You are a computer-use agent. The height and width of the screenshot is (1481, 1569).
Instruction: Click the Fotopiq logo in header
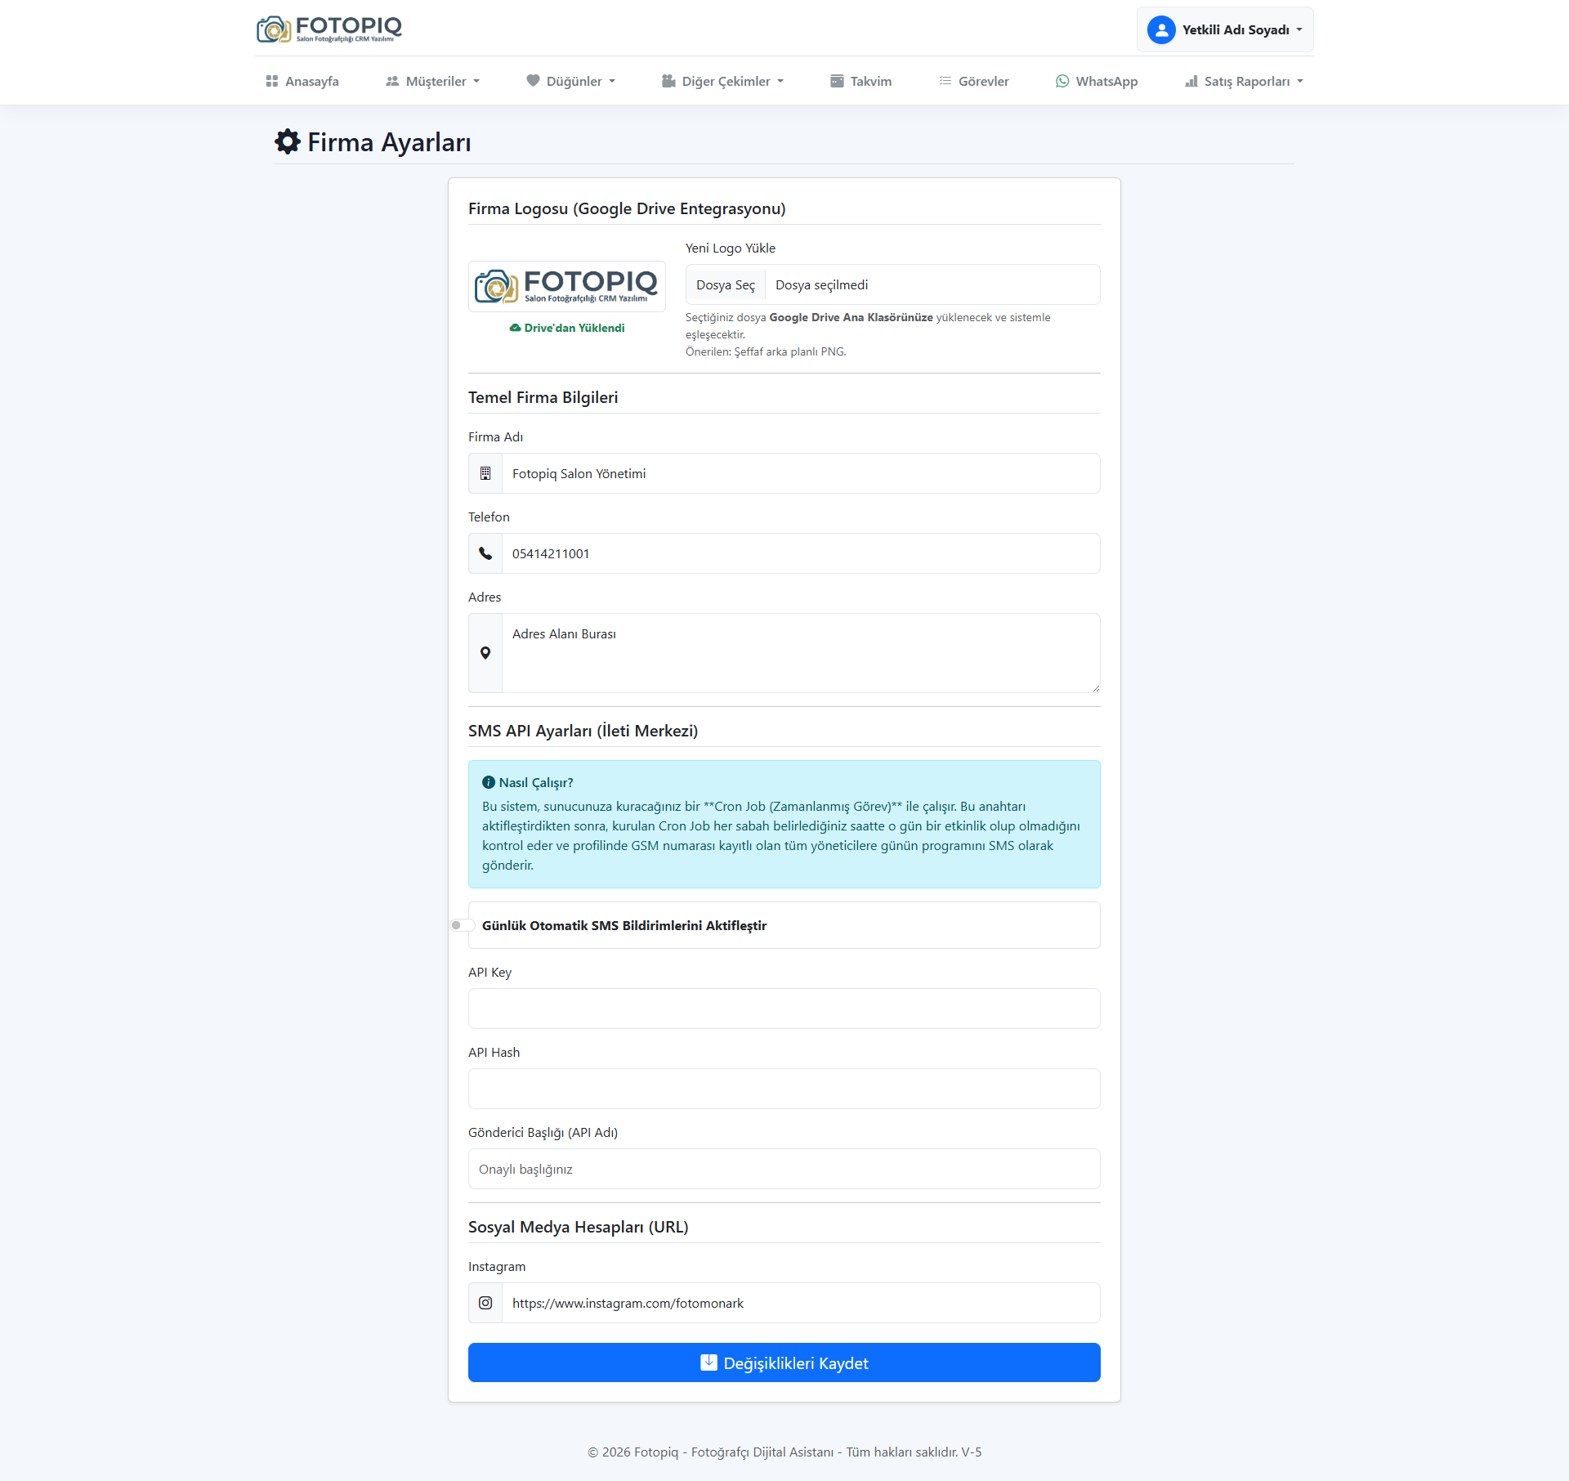329,29
